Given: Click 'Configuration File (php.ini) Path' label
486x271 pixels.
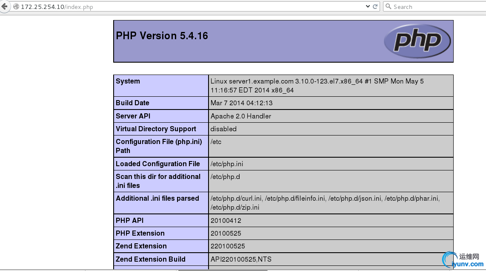Looking at the screenshot, I should click(x=159, y=146).
